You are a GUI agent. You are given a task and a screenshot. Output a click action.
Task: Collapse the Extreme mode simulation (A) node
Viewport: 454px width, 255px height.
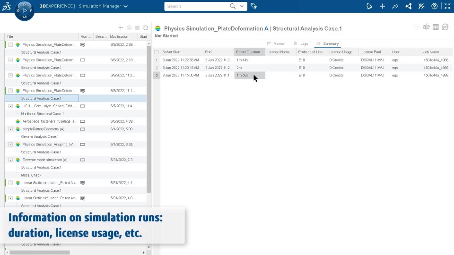[10, 160]
